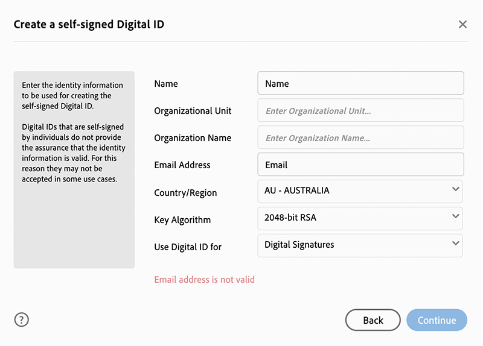
Task: Focus the Name text field
Action: click(360, 84)
